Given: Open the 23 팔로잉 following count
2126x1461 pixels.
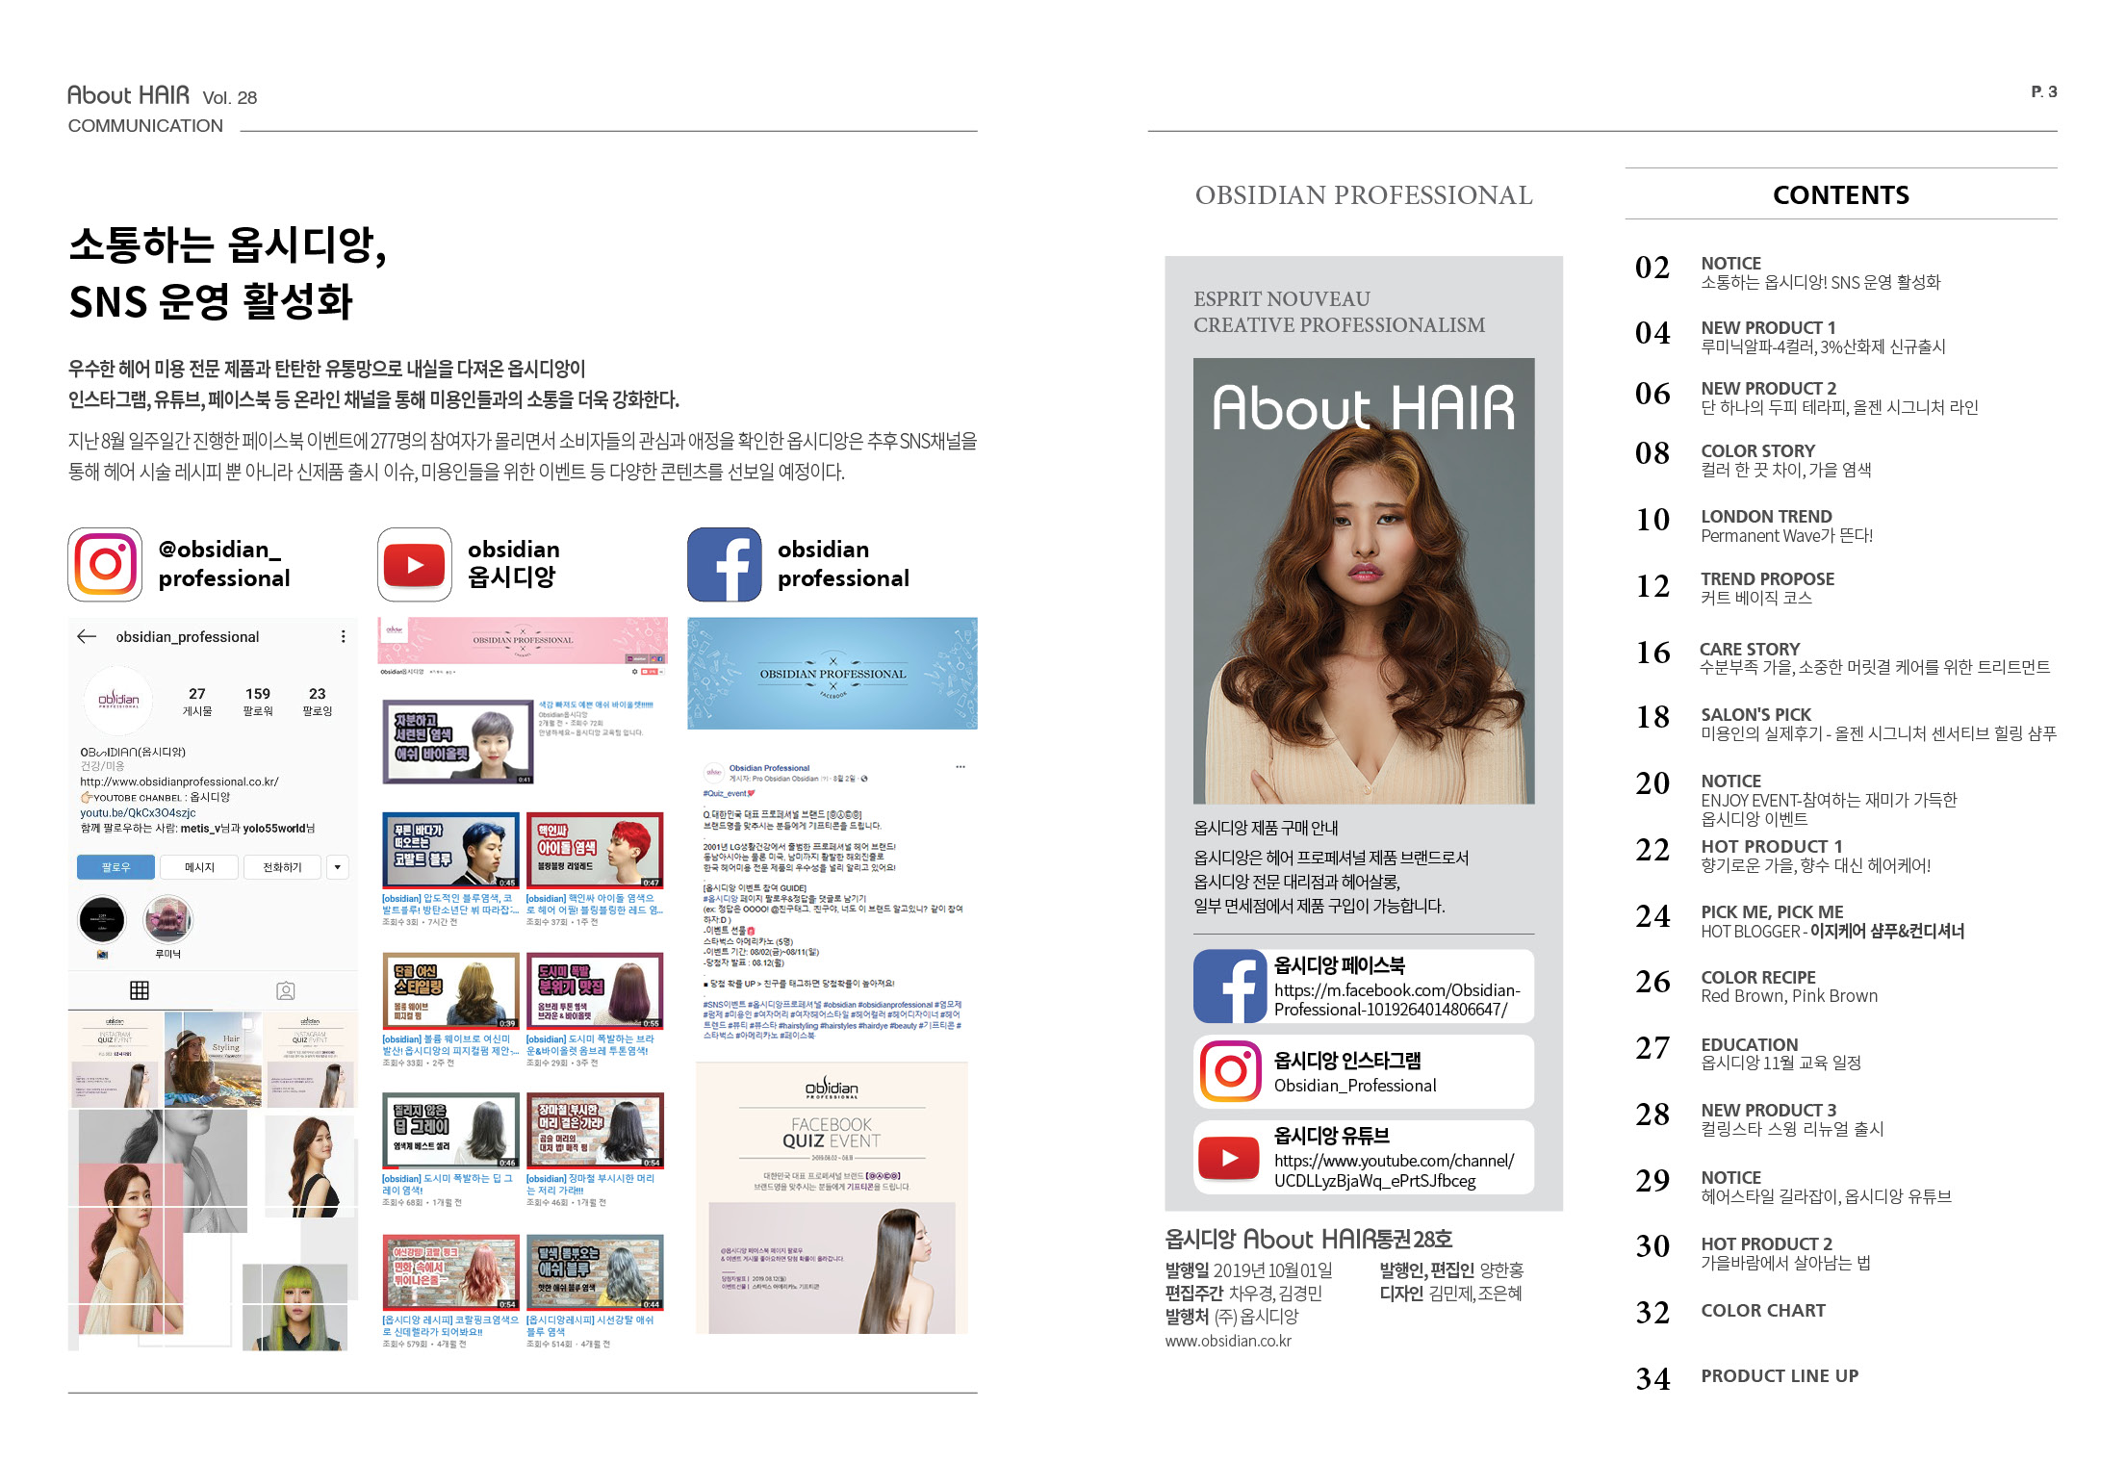Looking at the screenshot, I should coord(318,701).
